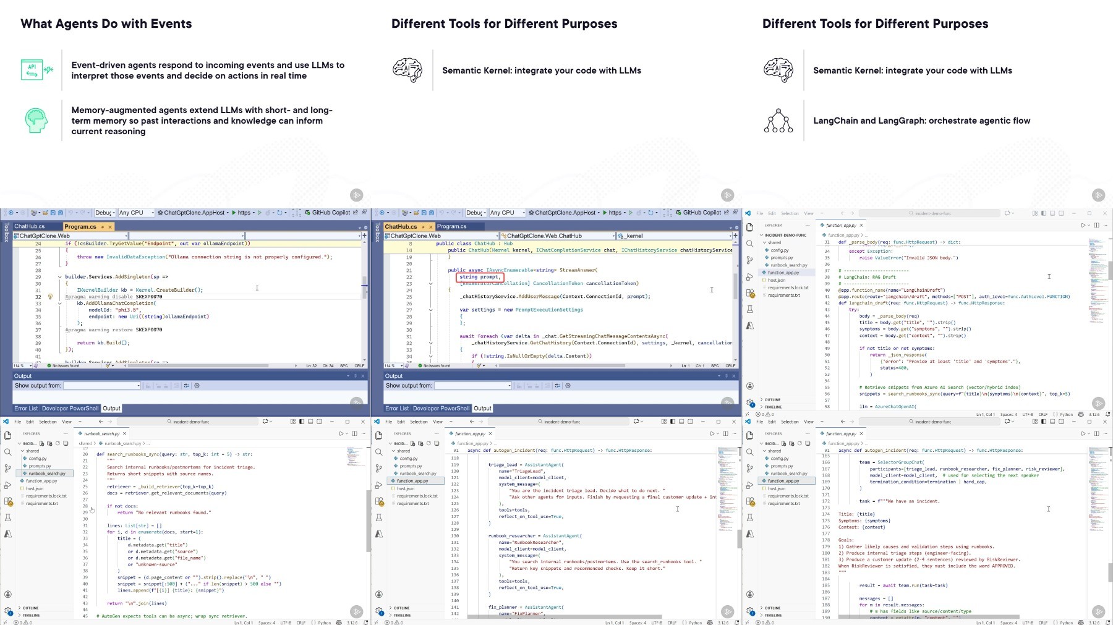Open Manage gear in the runbook_search.py VS Code window
1113x625 pixels.
click(8, 611)
